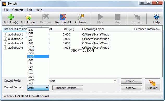Sort by Size (MB) column header
The image size is (165, 101).
tap(71, 29)
